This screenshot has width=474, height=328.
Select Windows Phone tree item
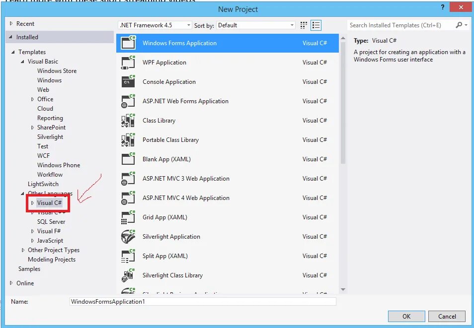[59, 165]
